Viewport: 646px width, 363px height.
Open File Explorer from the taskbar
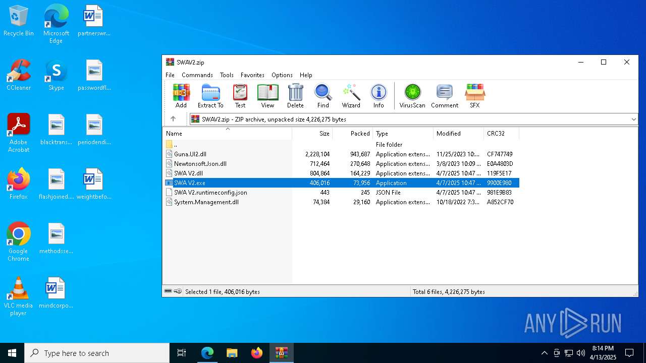point(232,353)
